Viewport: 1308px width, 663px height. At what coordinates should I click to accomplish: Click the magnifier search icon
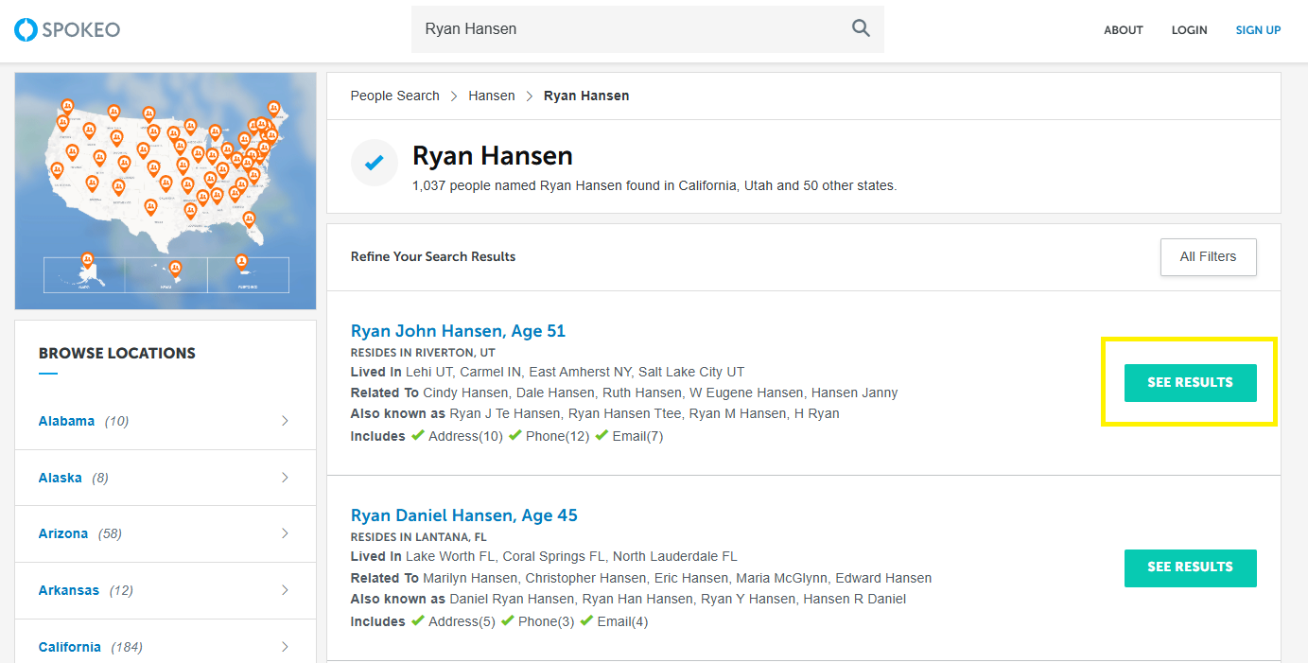pos(861,28)
